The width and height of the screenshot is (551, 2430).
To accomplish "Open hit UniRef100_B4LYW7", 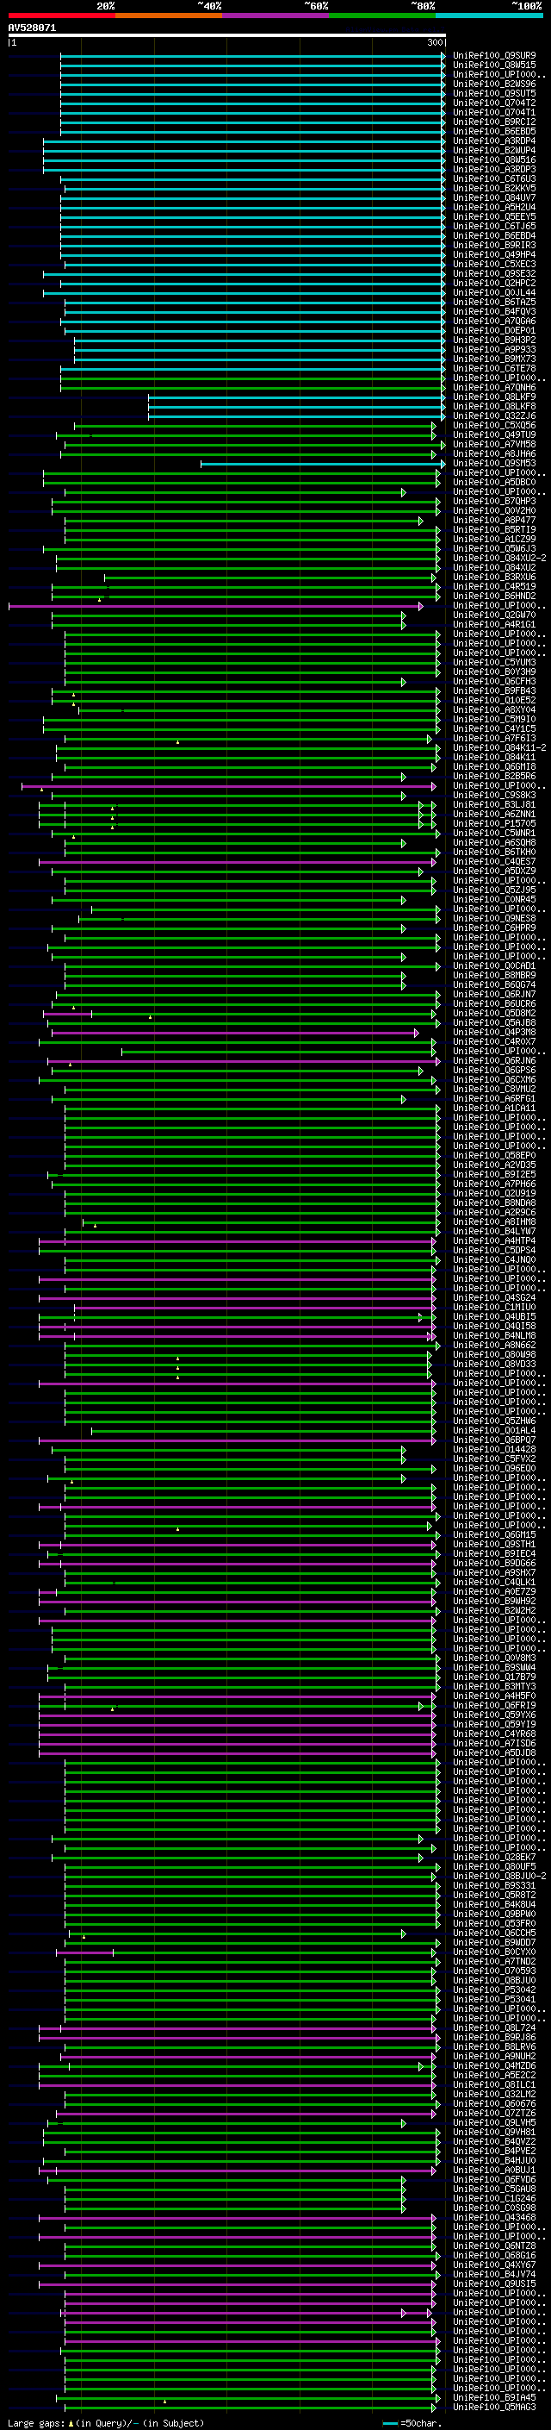I will point(494,1231).
